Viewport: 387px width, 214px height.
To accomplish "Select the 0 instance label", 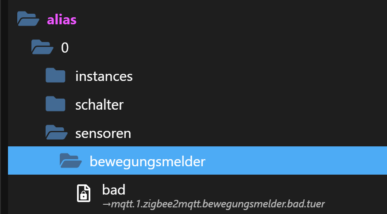I will (65, 48).
